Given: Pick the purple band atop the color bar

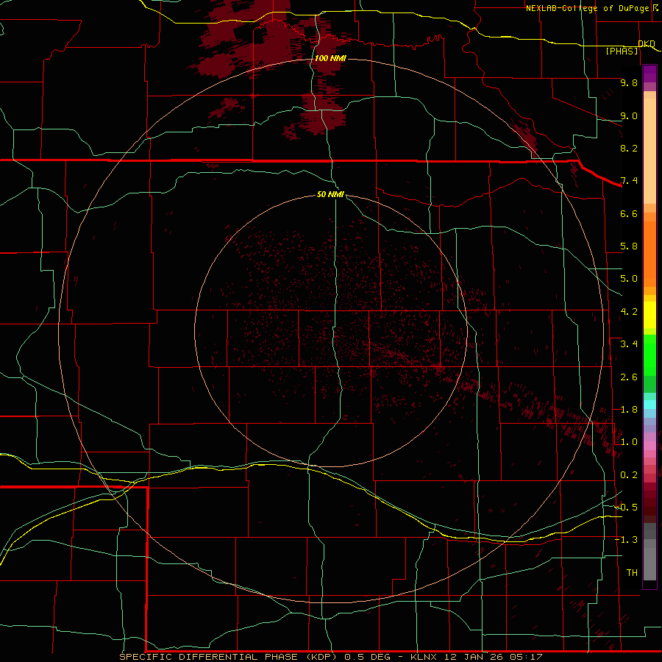Looking at the screenshot, I should pyautogui.click(x=649, y=74).
